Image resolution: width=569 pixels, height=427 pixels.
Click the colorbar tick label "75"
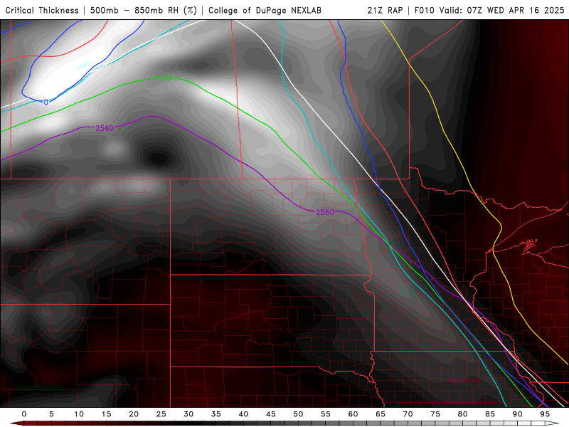point(435,414)
